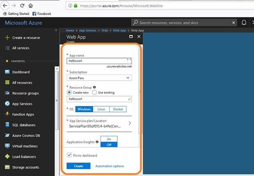Clear the search box with the X
The height and width of the screenshot is (176, 254).
[233, 23]
